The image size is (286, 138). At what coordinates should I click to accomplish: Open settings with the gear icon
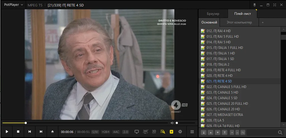click(x=180, y=132)
